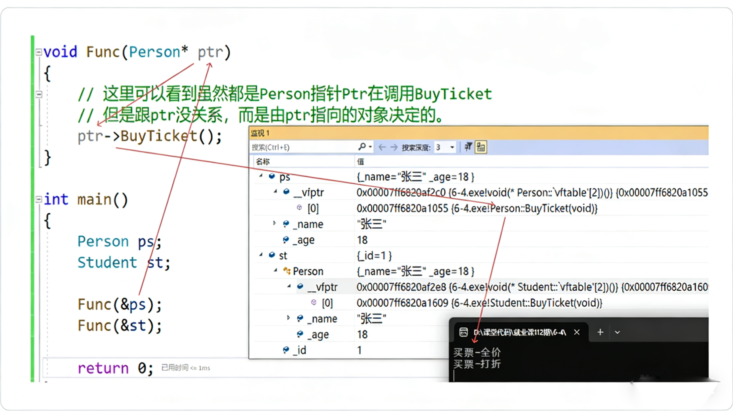Collapse the main function code fold box
This screenshot has width=733, height=412.
pyautogui.click(x=39, y=199)
